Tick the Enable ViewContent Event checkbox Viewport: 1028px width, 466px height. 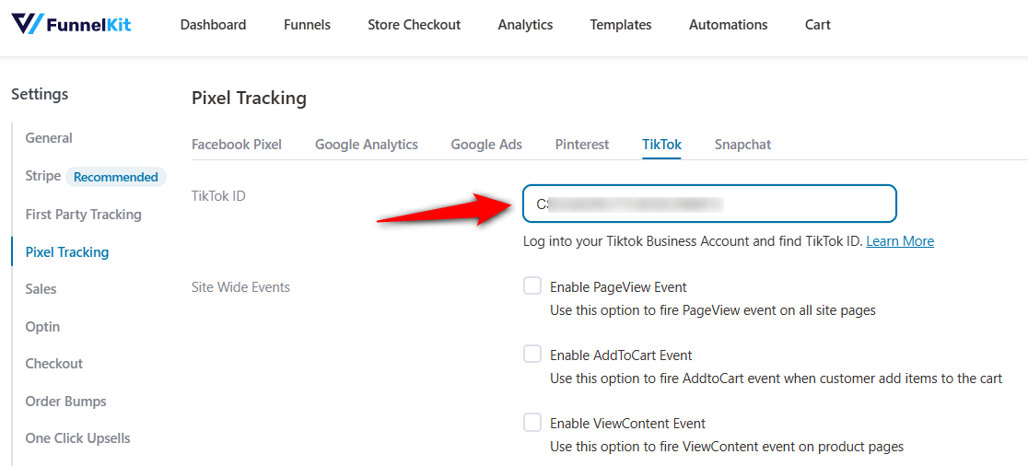coord(532,423)
